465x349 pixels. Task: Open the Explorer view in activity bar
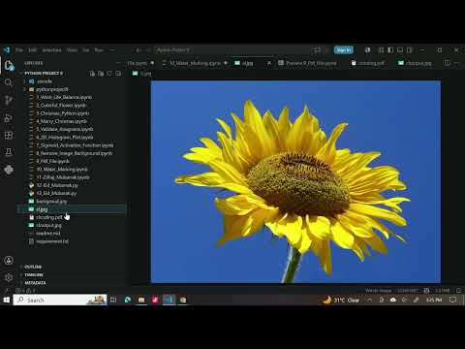tap(9, 65)
